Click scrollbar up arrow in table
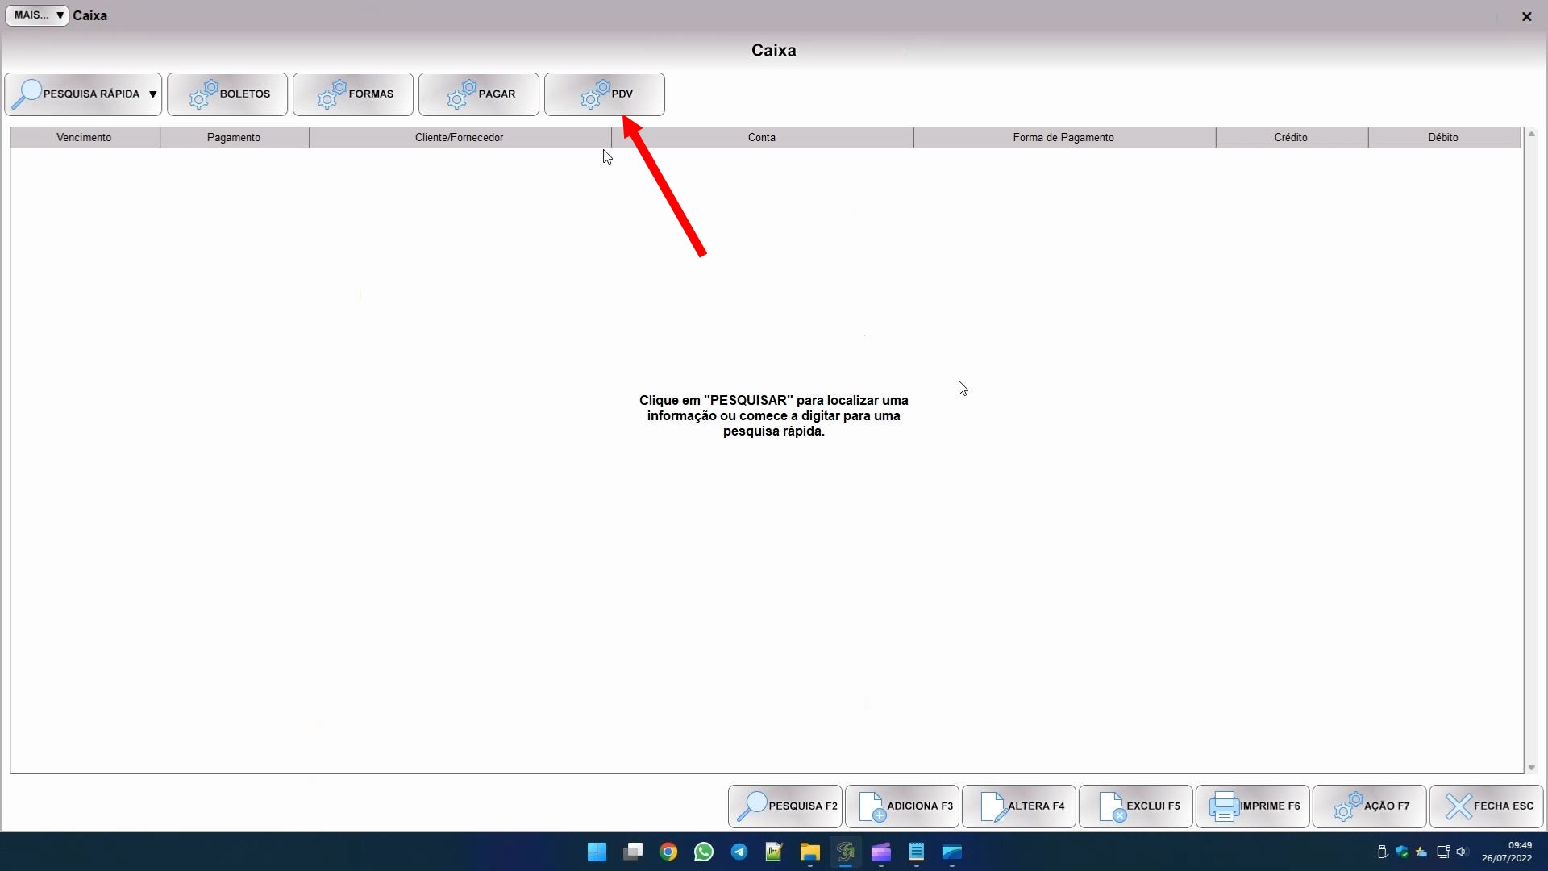 click(1531, 134)
